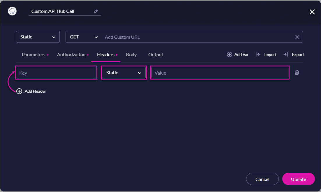The height and width of the screenshot is (192, 321).
Task: Open the Static request type dropdown
Action: (38, 37)
